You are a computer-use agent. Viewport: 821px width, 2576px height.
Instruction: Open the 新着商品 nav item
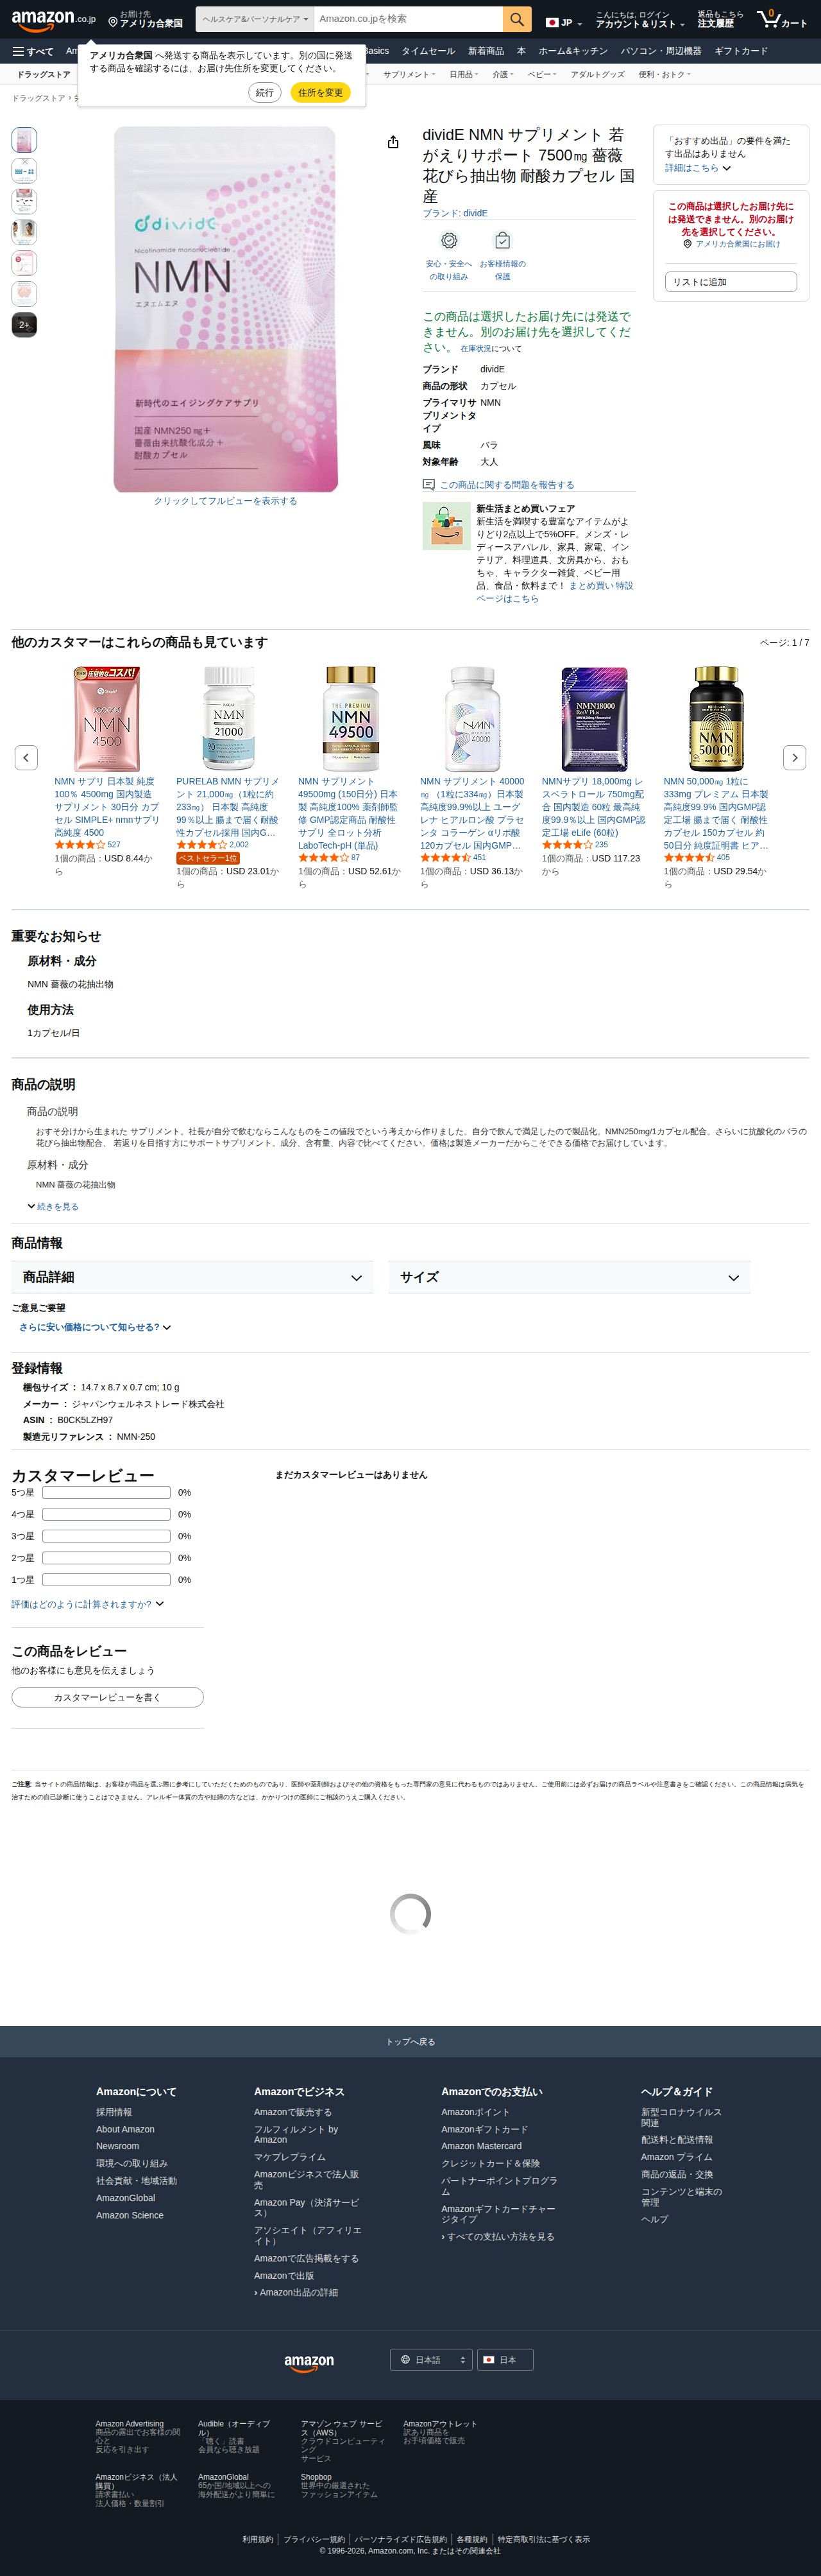486,51
